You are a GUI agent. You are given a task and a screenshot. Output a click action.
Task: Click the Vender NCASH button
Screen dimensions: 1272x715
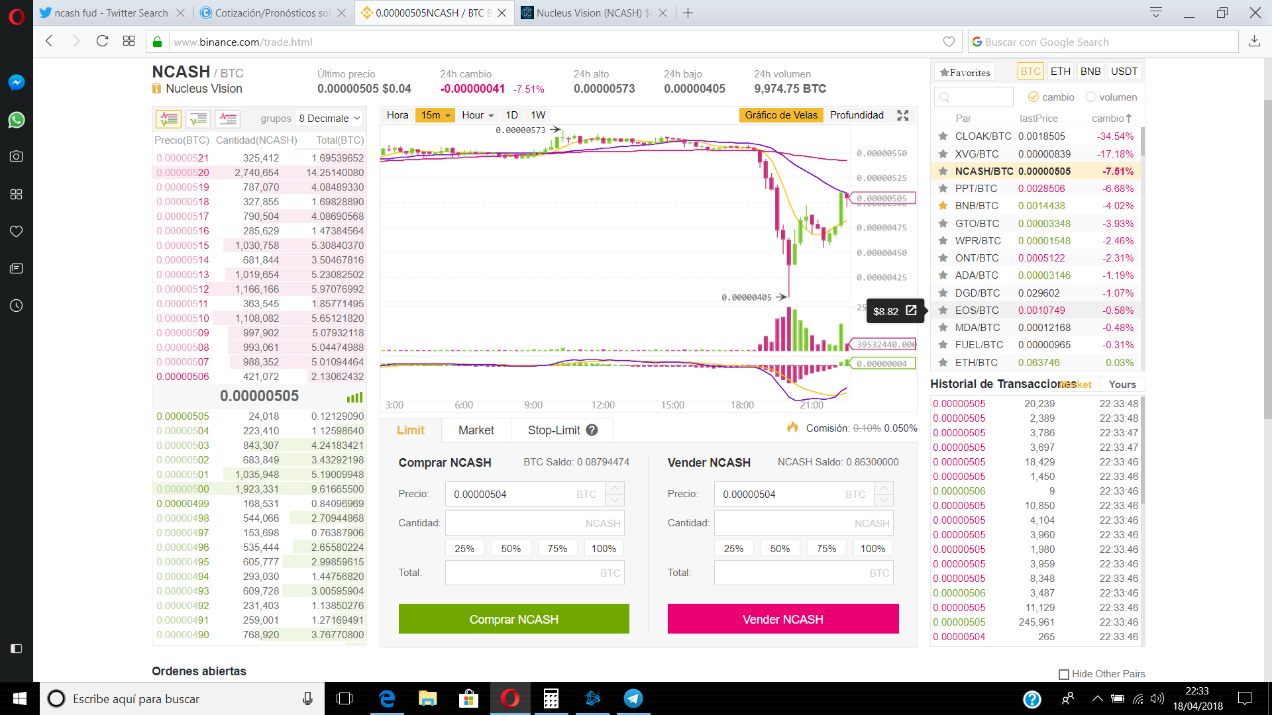coord(783,619)
